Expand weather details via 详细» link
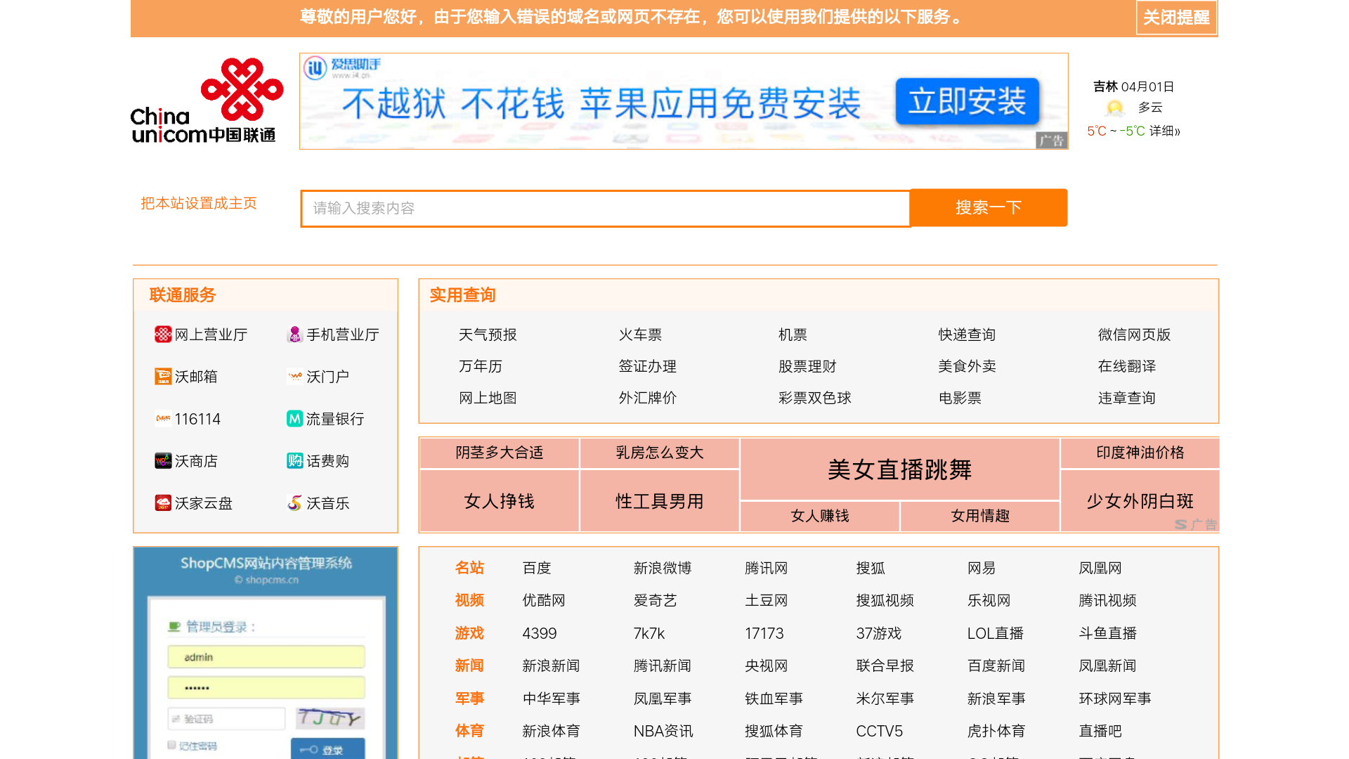Image resolution: width=1349 pixels, height=759 pixels. click(1165, 131)
